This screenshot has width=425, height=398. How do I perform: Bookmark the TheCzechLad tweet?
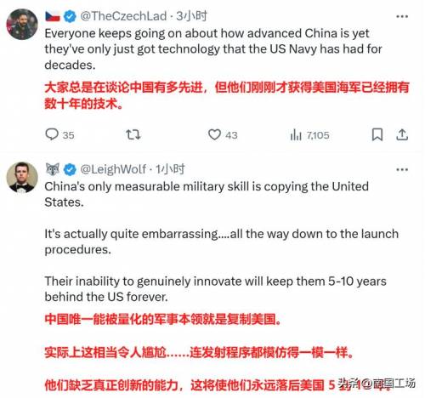377,134
